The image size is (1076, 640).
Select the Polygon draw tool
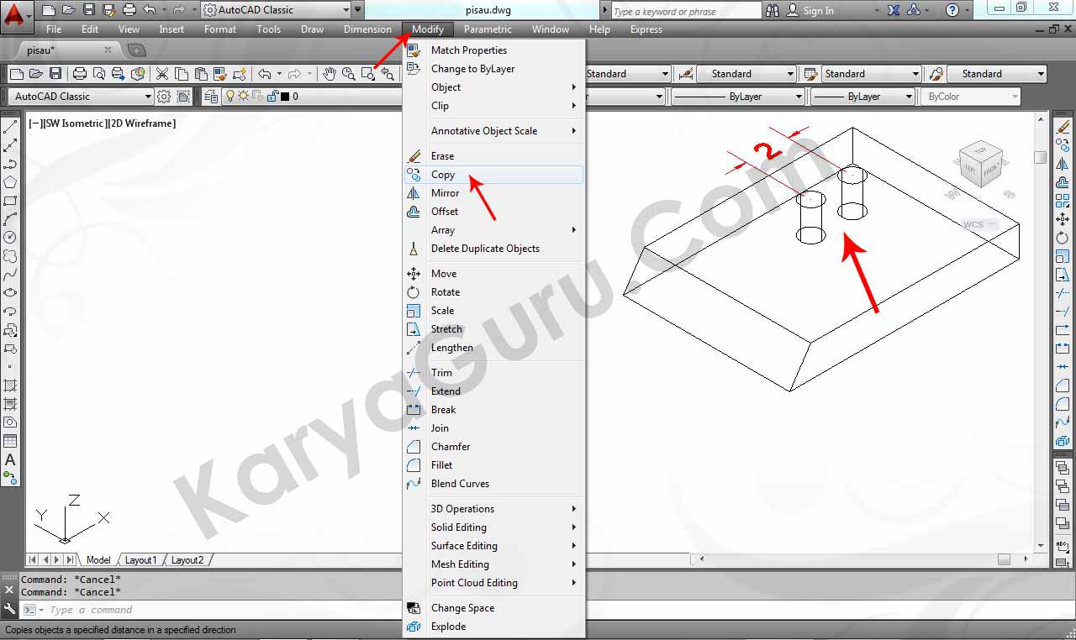[x=10, y=182]
